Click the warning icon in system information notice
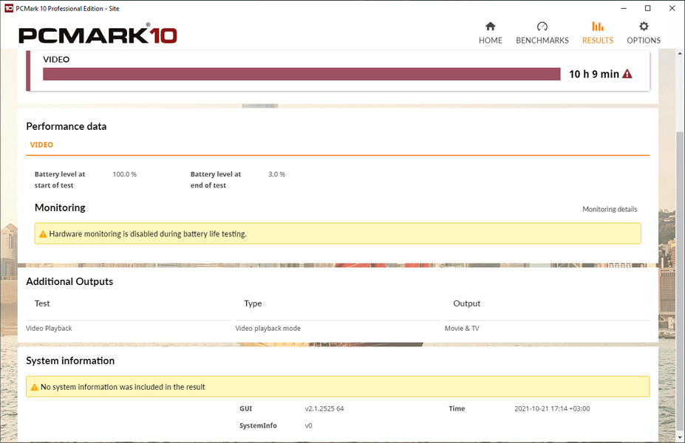The height and width of the screenshot is (443, 685). coord(35,387)
